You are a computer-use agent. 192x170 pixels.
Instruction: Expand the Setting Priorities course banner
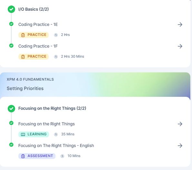point(95,85)
